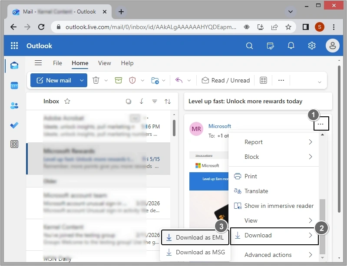This screenshot has width=347, height=266.
Task: Expand the Report submenu
Action: [274, 142]
